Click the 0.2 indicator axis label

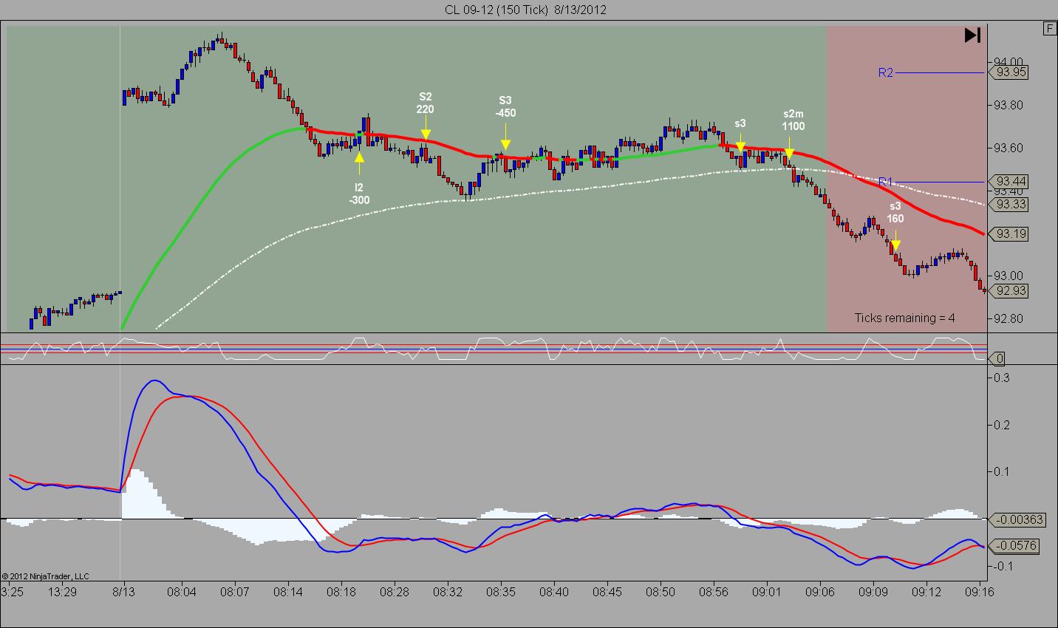click(1002, 425)
